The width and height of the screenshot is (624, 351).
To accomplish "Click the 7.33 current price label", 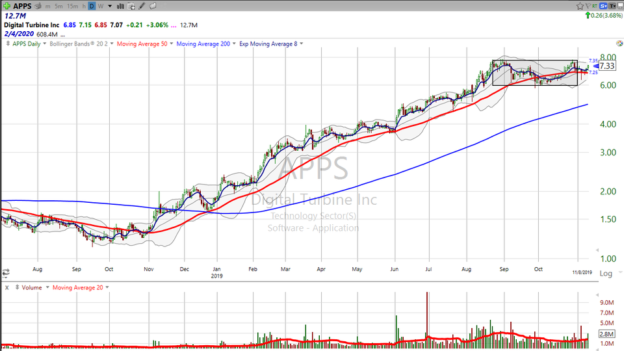I will pos(607,66).
